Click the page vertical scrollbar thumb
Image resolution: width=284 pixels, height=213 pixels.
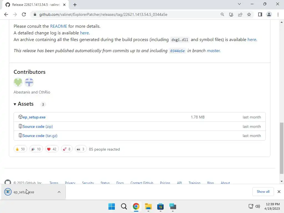pyautogui.click(x=282, y=148)
